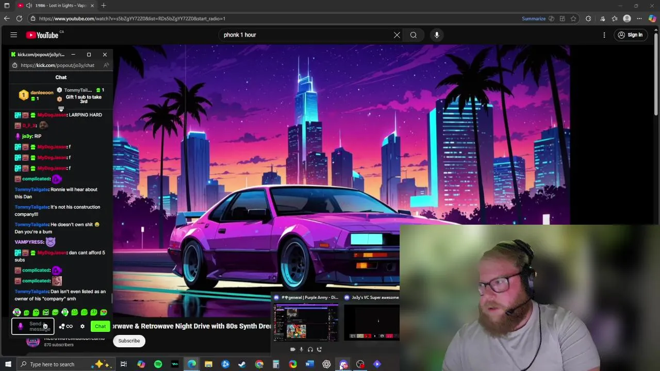Open Kick chat settings gear

(82, 327)
